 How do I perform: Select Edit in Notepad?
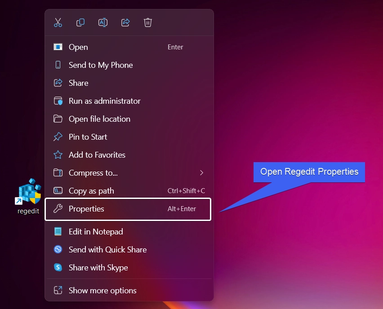pyautogui.click(x=129, y=231)
